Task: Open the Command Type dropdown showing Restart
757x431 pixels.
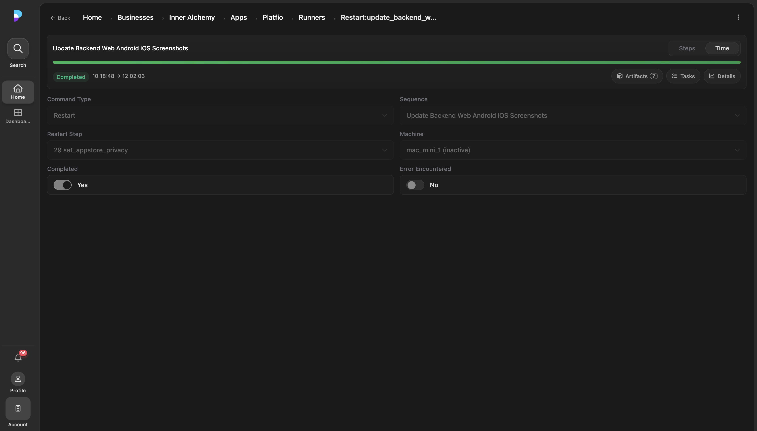Action: 220,116
